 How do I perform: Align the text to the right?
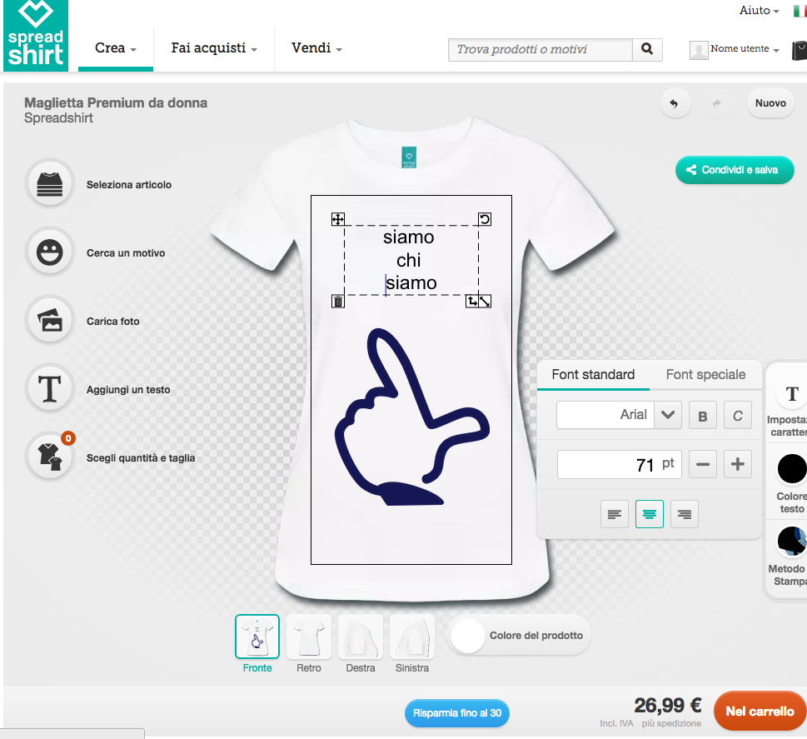pos(685,515)
